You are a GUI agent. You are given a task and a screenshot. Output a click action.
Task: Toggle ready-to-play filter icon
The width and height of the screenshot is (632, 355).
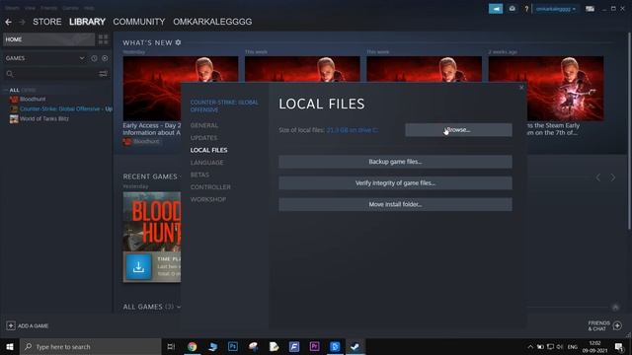coord(105,58)
